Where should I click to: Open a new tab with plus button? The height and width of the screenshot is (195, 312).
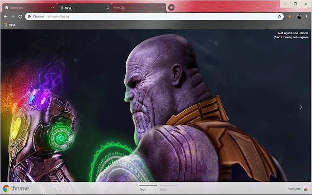click(x=171, y=8)
